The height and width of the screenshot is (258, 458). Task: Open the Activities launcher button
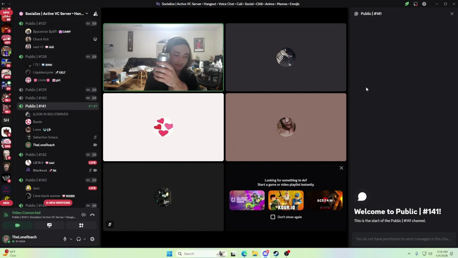point(81,225)
